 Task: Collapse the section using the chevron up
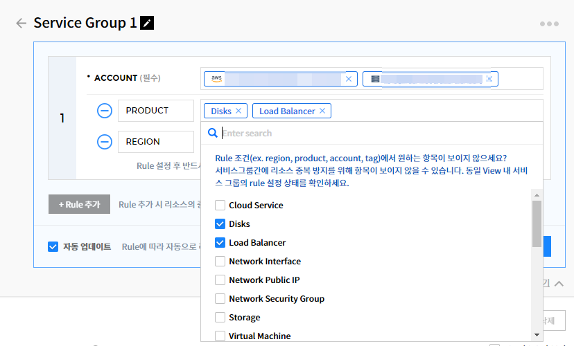click(x=559, y=284)
